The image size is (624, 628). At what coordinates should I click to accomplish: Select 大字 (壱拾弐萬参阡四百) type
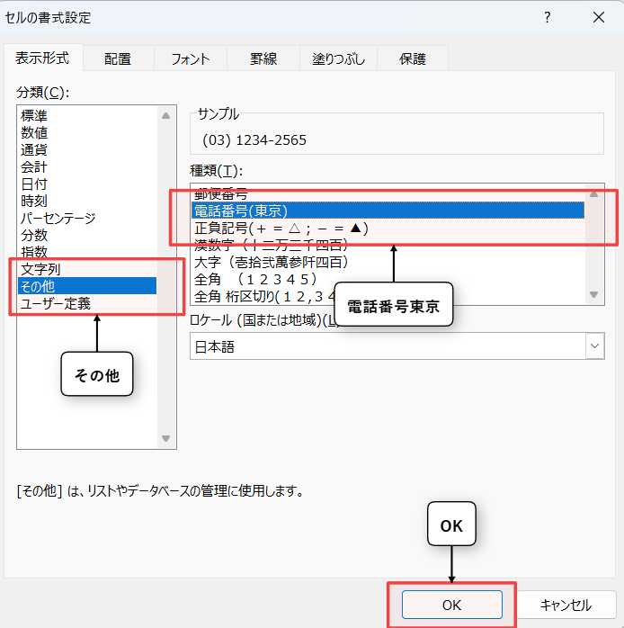tap(271, 262)
